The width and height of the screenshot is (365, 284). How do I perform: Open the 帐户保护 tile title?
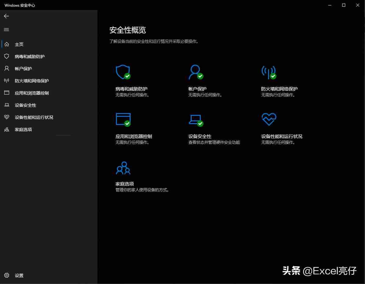[197, 89]
